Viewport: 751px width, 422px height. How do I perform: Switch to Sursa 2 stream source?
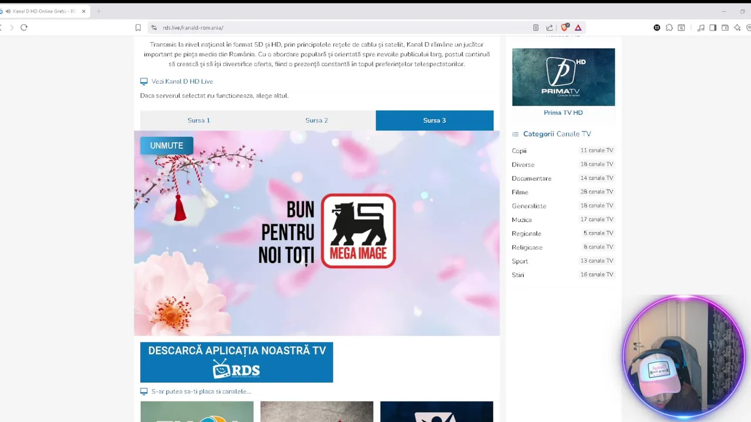[317, 120]
